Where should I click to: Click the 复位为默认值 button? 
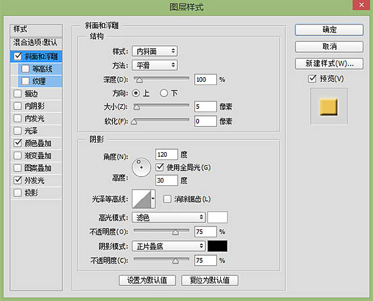pos(209,280)
